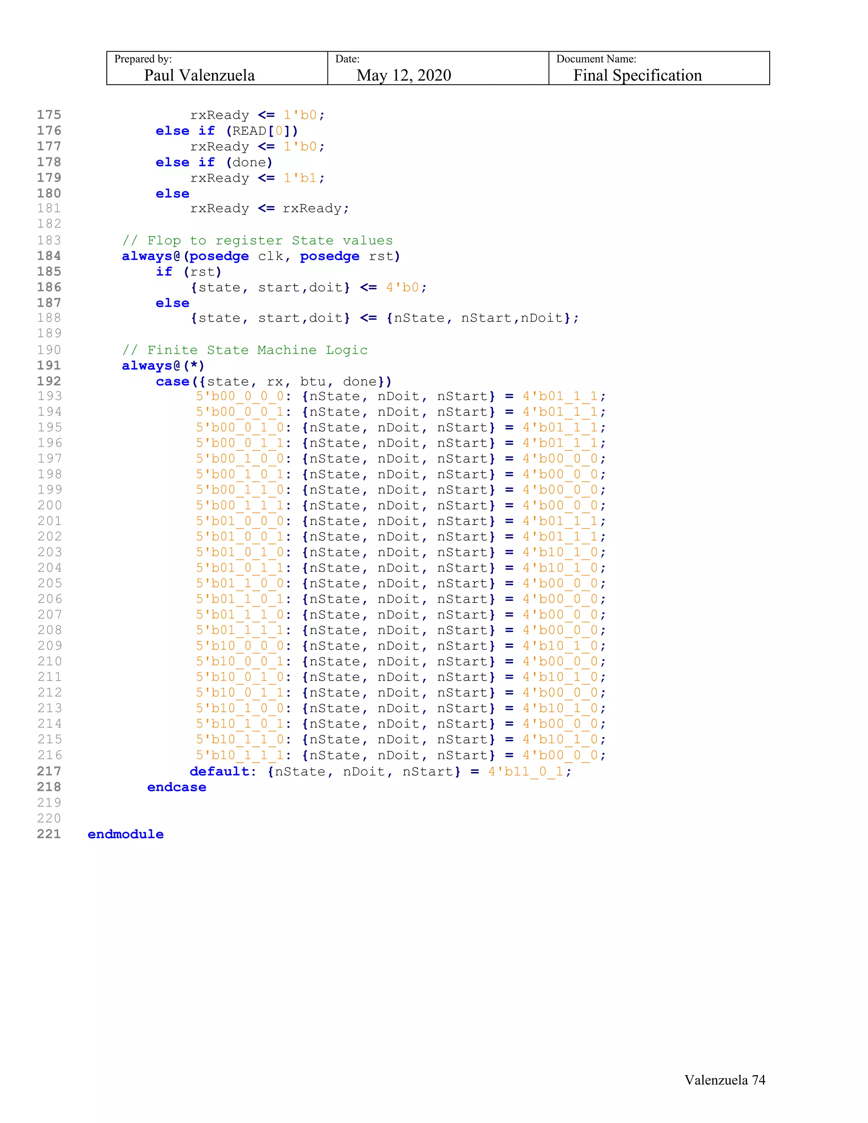
Task: Click line number 220
Action: [x=49, y=818]
